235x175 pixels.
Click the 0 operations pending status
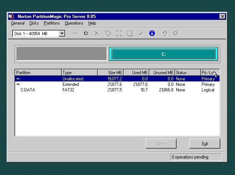[196, 157]
